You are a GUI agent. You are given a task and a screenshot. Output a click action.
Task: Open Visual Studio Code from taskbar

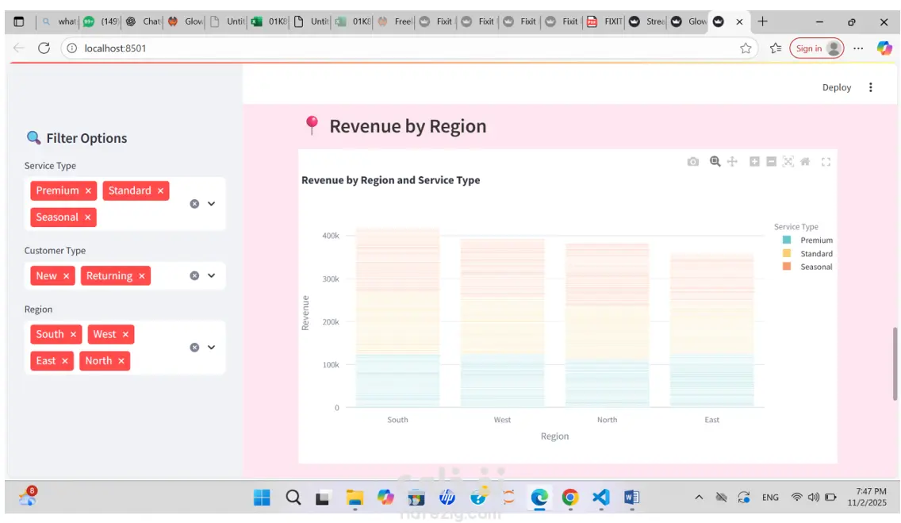pyautogui.click(x=601, y=498)
